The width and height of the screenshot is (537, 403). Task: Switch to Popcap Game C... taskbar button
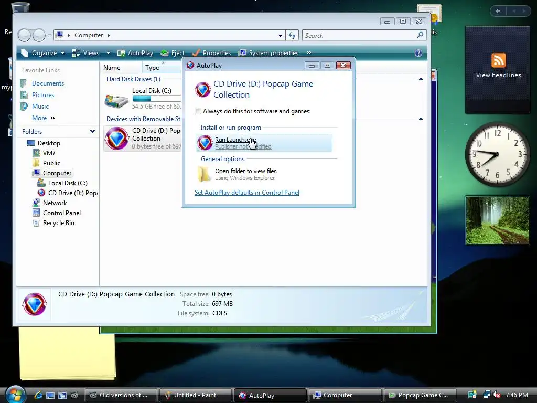420,395
